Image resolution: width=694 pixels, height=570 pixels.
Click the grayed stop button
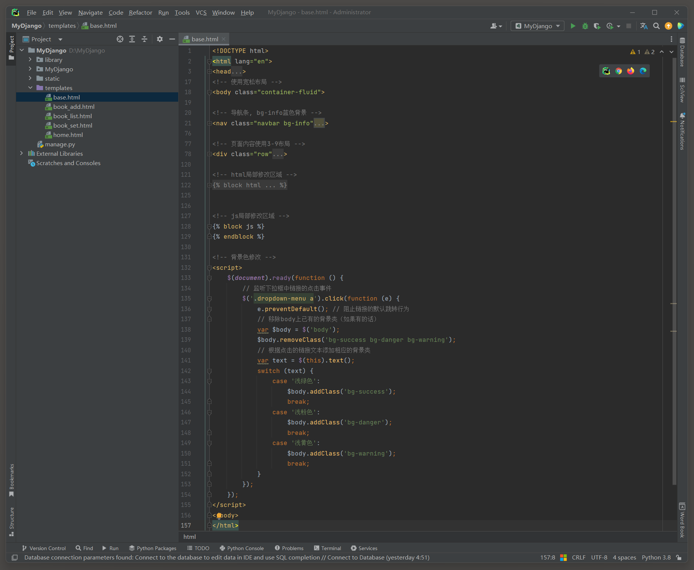click(x=629, y=26)
